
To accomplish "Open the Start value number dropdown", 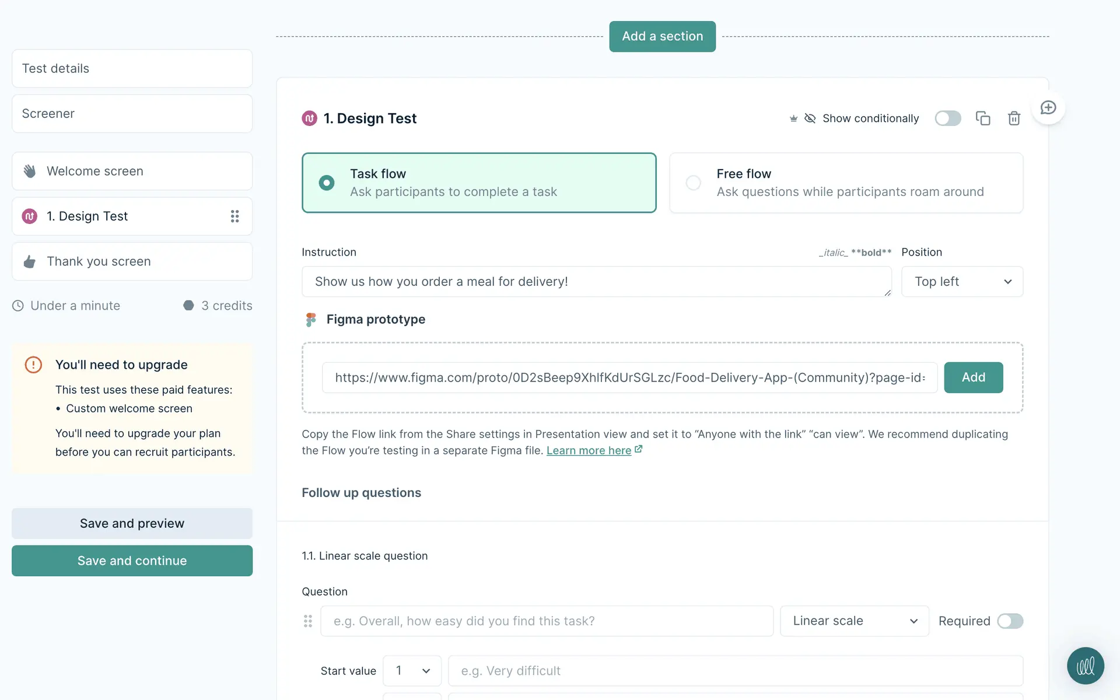I will click(x=412, y=671).
